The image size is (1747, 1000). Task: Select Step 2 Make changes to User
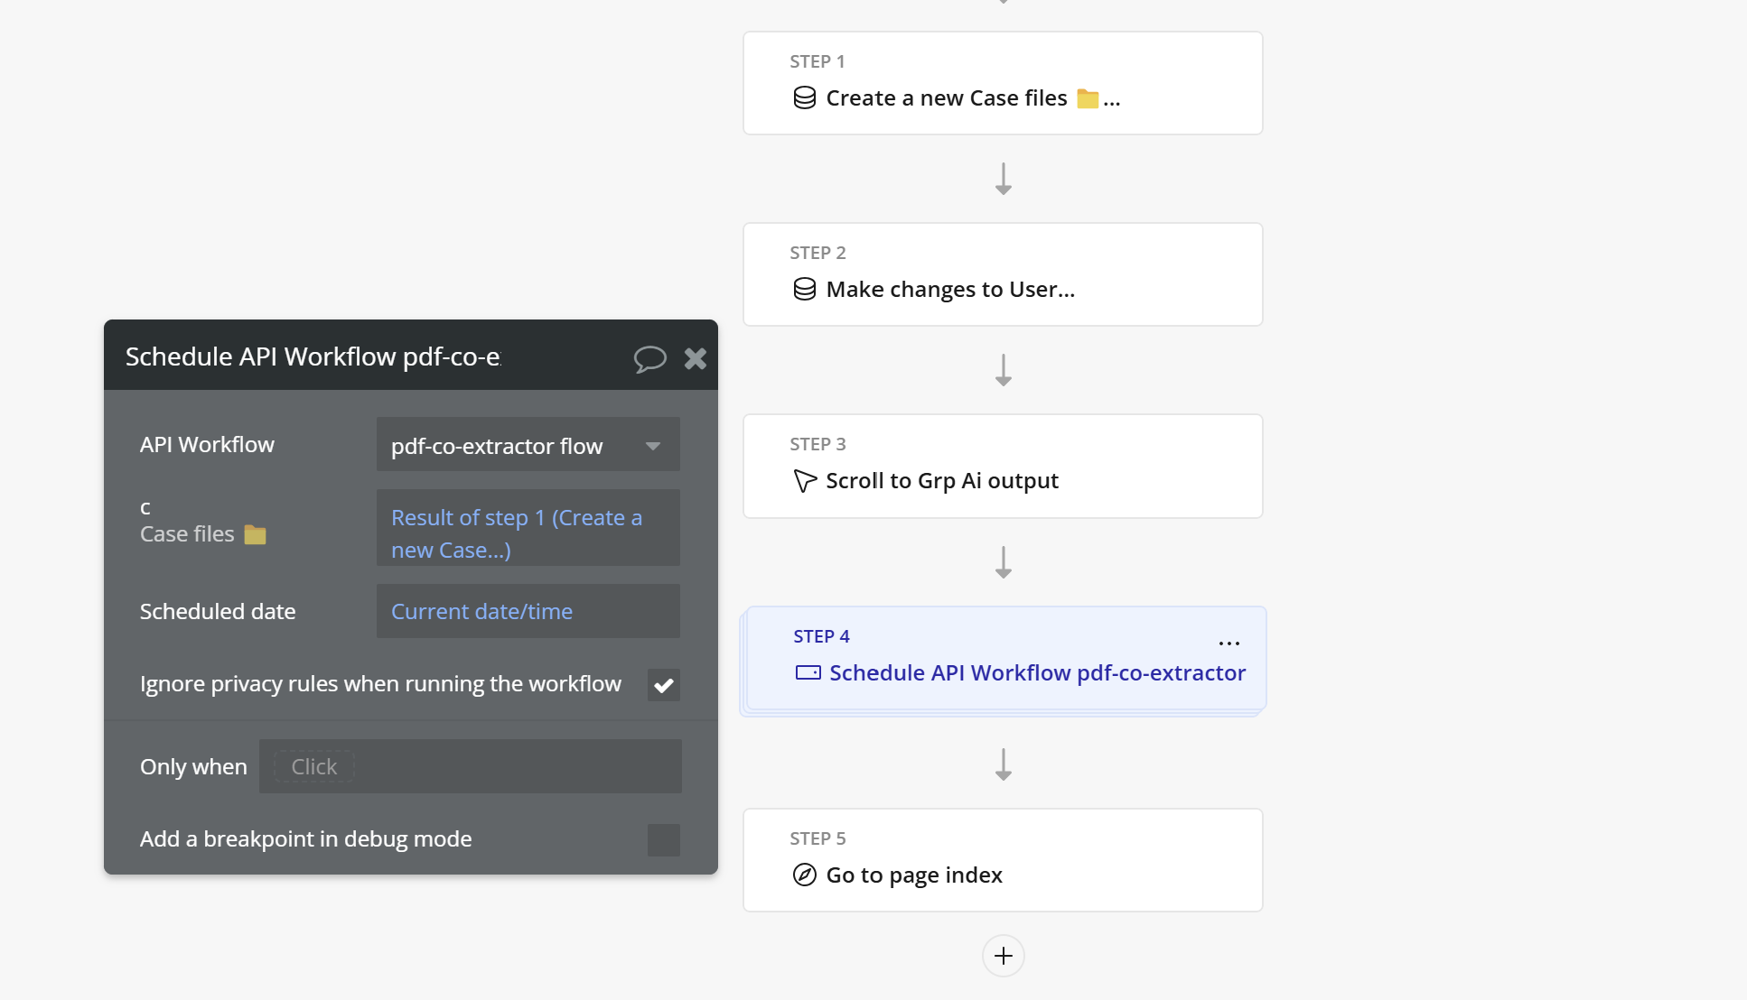tap(1003, 274)
